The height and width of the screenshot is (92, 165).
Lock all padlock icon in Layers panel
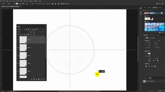click(x=28, y=34)
